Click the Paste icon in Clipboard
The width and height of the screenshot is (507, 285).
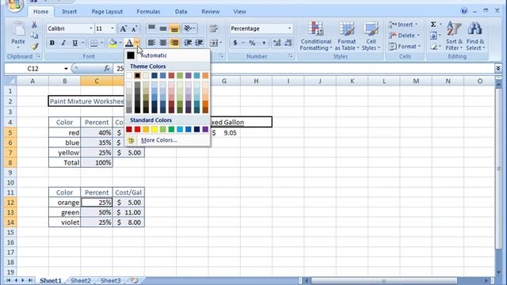coord(18,30)
